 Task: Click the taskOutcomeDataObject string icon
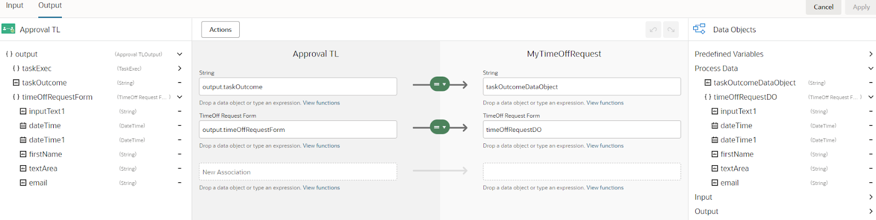707,83
